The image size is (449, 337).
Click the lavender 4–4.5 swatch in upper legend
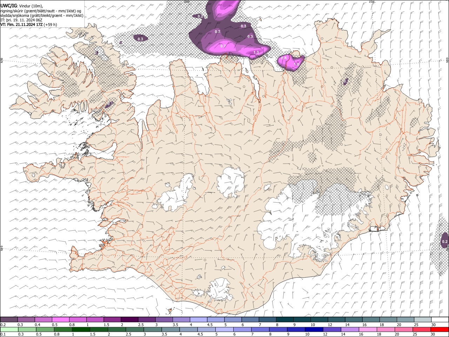click(199, 319)
